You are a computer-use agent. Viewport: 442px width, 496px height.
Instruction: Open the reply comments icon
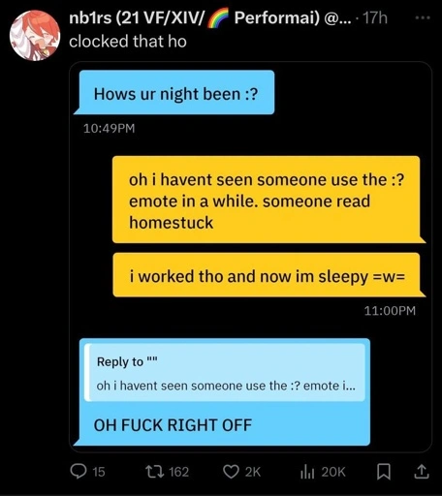(x=79, y=472)
